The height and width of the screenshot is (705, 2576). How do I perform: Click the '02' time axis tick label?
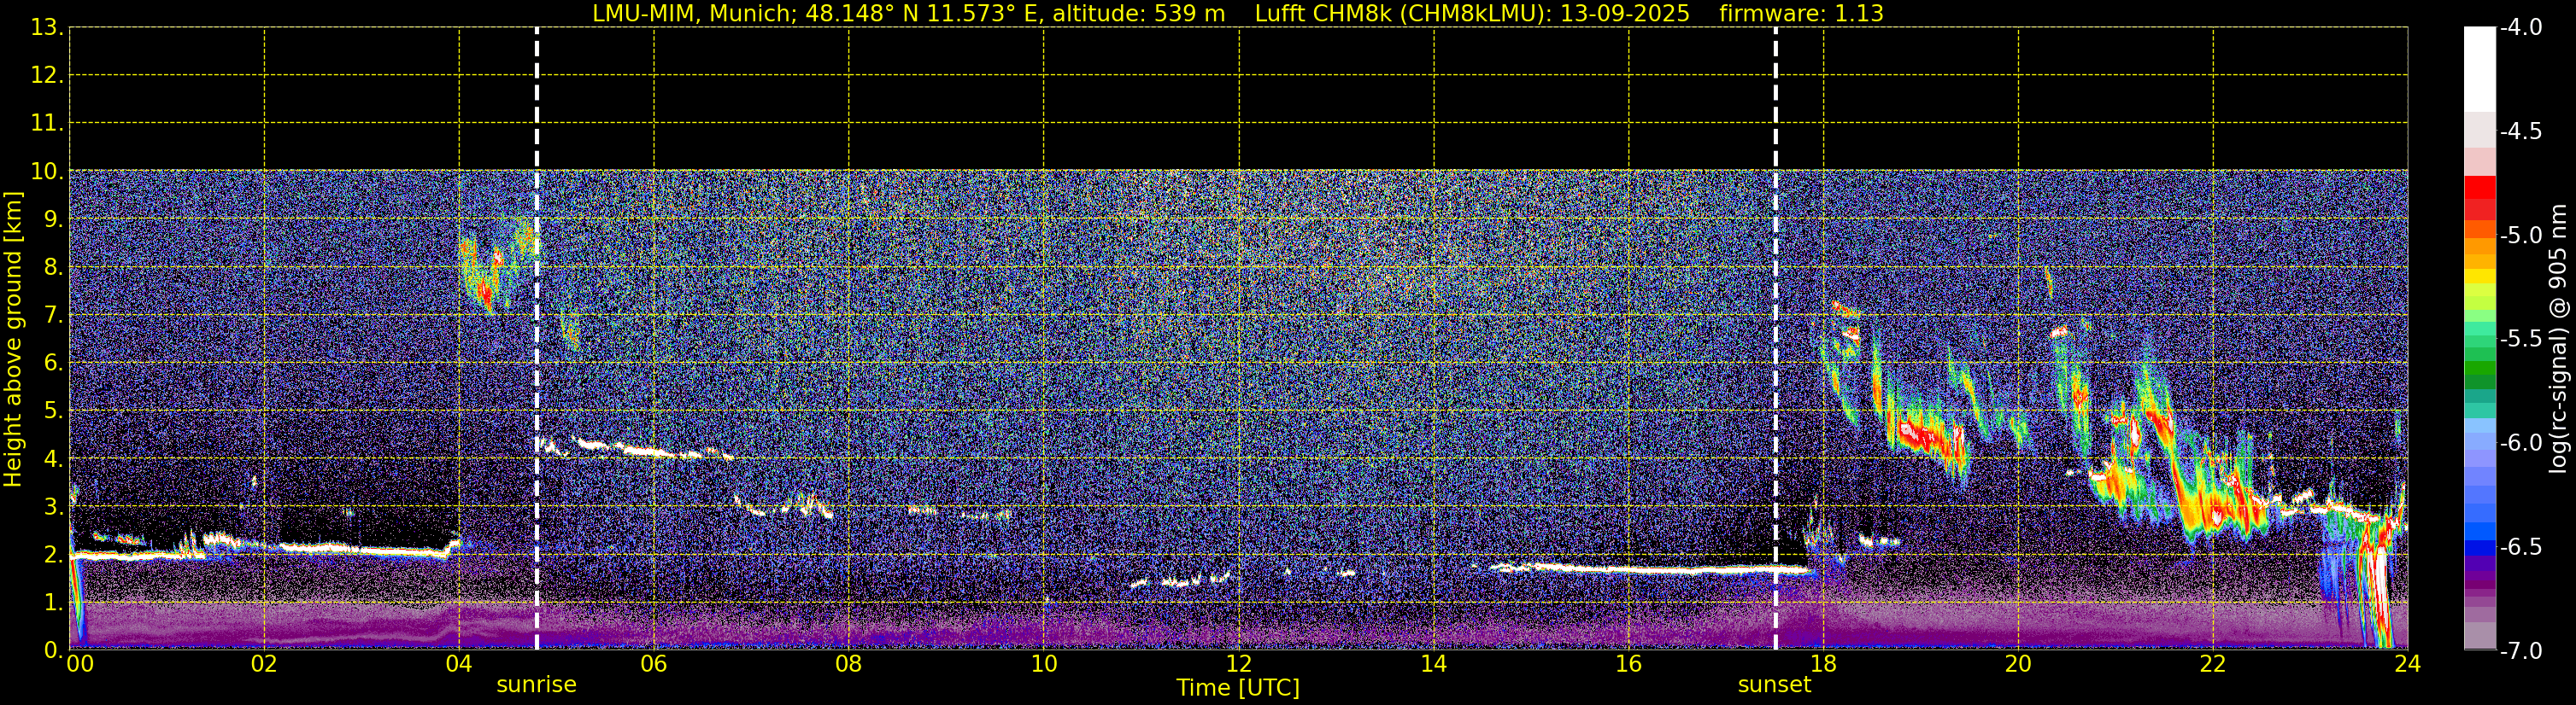tap(264, 664)
